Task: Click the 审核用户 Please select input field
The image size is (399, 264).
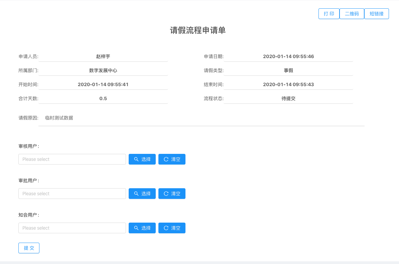Action: pyautogui.click(x=72, y=159)
